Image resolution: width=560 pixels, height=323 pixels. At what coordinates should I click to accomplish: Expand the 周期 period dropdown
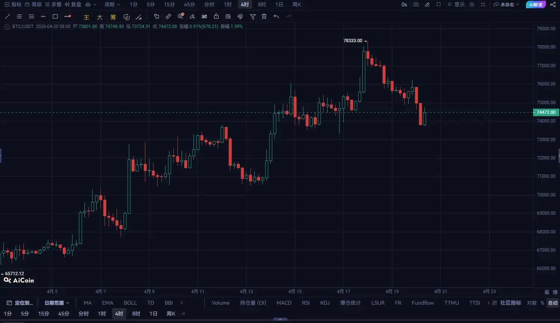point(112,4)
